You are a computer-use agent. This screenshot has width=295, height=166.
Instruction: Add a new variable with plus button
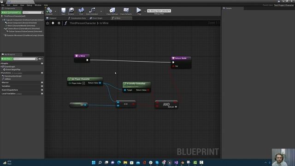coord(42,86)
